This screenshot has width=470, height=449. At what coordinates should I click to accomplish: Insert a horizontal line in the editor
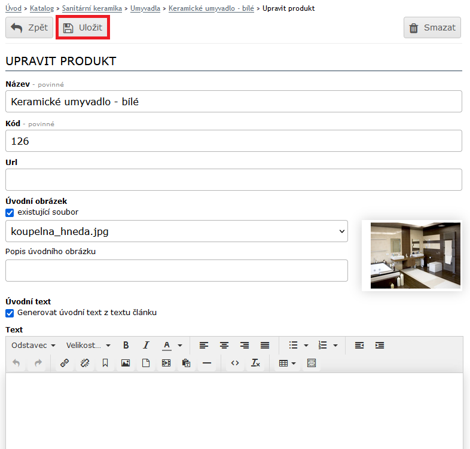pos(207,363)
